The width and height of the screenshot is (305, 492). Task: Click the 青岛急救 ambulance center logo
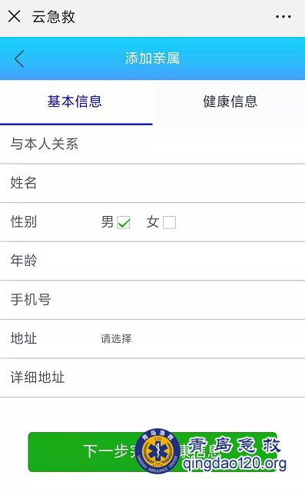[158, 451]
